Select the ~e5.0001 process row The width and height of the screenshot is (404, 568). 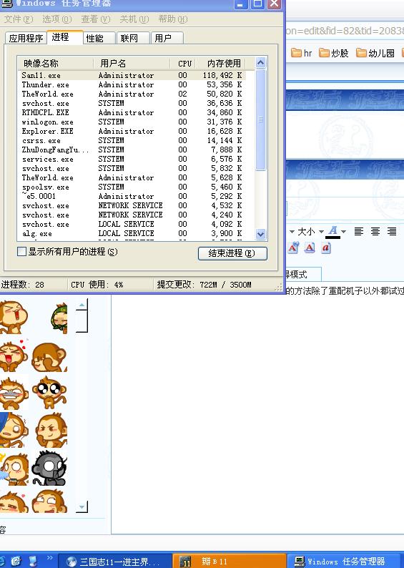tap(132, 196)
